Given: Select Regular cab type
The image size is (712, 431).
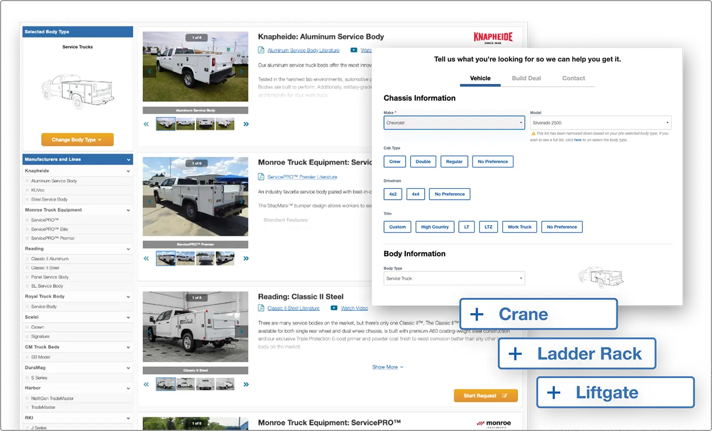Looking at the screenshot, I should click(454, 162).
